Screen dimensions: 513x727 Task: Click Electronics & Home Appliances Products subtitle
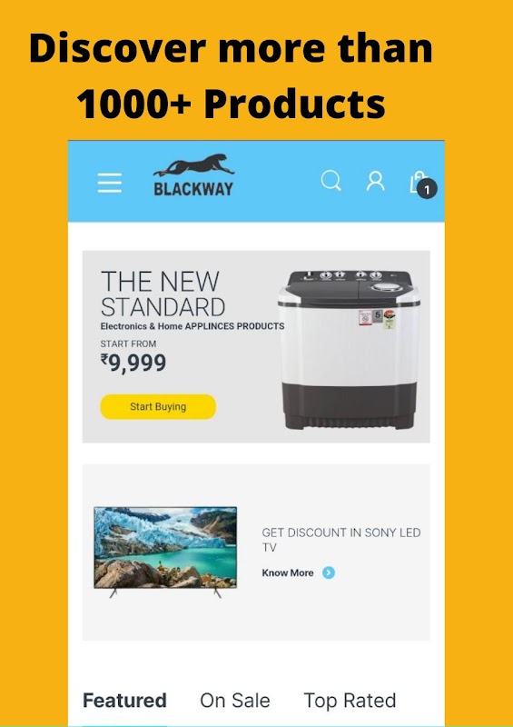tap(192, 326)
